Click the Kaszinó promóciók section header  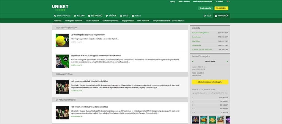[120, 74]
